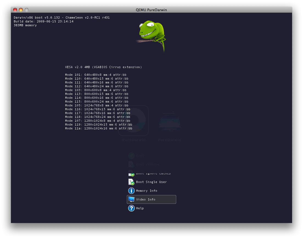Click the Darwin/x86 boot version line

coord(62,18)
